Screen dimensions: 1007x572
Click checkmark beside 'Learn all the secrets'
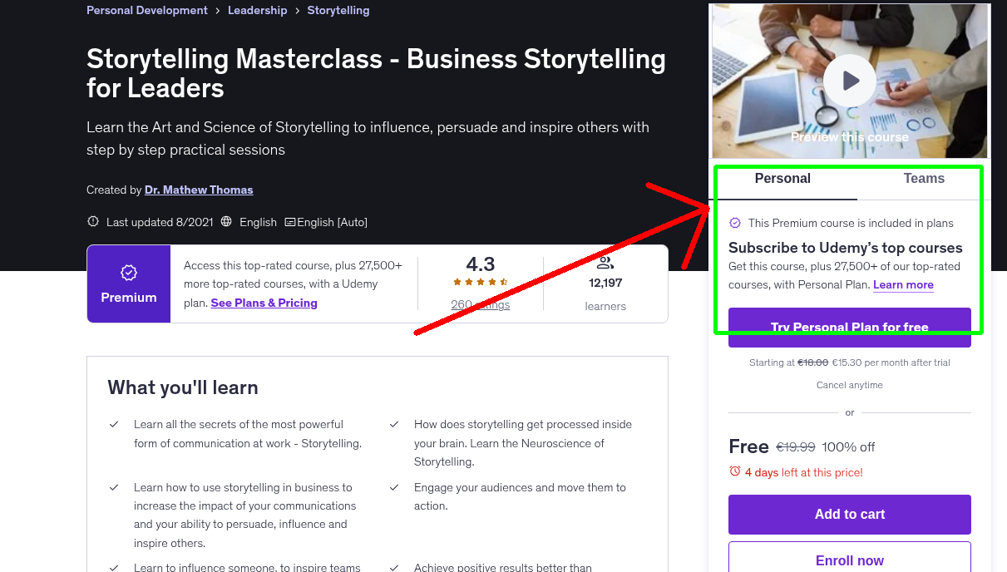click(114, 424)
